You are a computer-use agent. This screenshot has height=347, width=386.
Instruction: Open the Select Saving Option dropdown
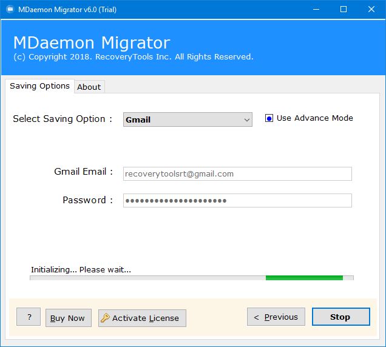click(188, 120)
